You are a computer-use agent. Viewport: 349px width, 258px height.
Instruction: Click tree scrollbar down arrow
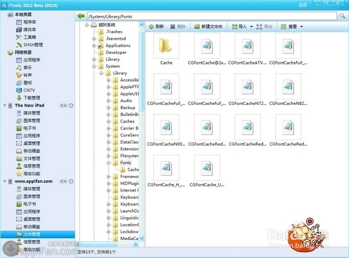[x=141, y=239]
